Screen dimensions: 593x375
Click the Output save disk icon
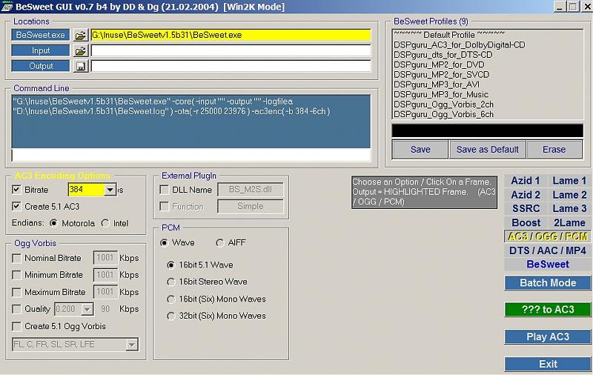81,66
